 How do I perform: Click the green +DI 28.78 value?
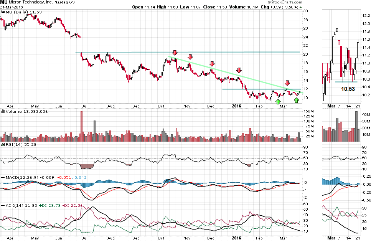(x=50, y=205)
